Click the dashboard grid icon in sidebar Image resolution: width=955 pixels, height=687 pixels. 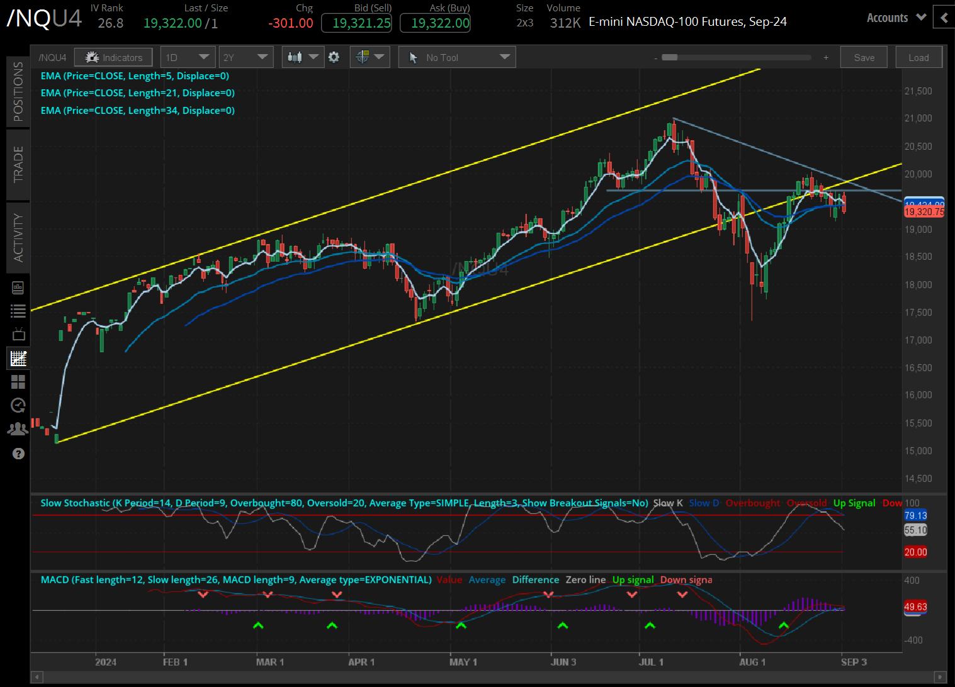click(x=18, y=382)
